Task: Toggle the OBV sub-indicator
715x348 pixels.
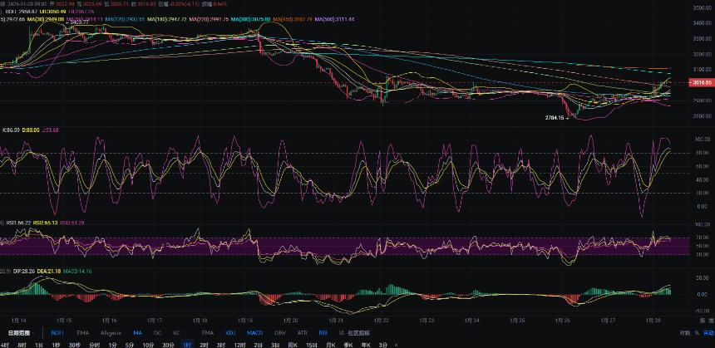Action: coord(280,333)
